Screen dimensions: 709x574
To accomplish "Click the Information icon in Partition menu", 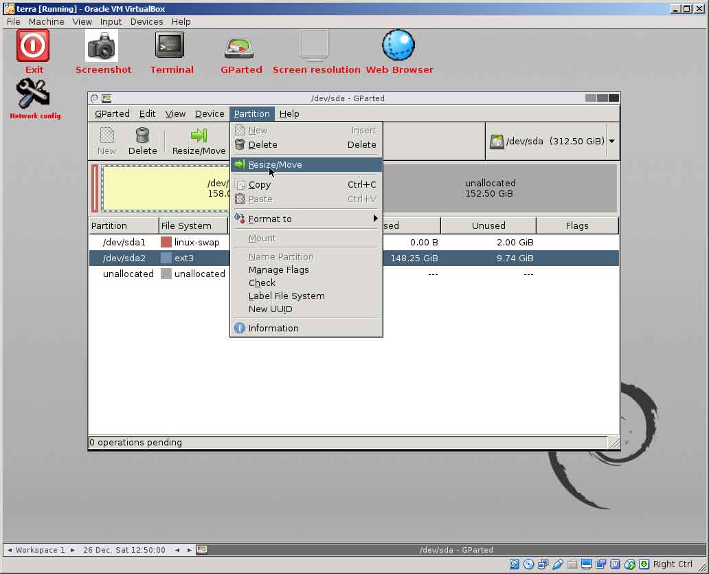I will 240,328.
